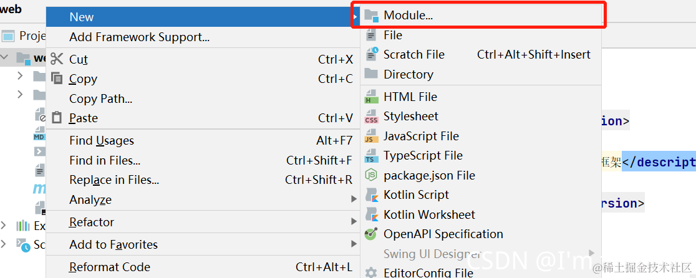Image resolution: width=696 pixels, height=278 pixels.
Task: Create a new Kotlin Script
Action: click(x=480, y=194)
